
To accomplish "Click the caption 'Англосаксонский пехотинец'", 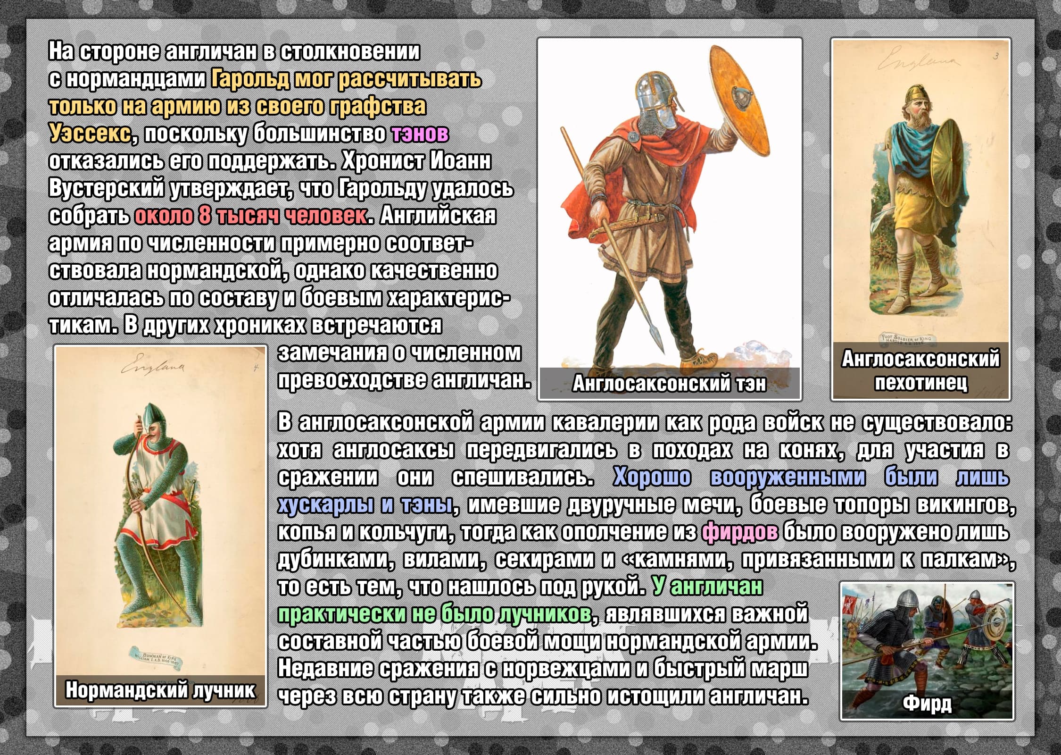I will (920, 370).
